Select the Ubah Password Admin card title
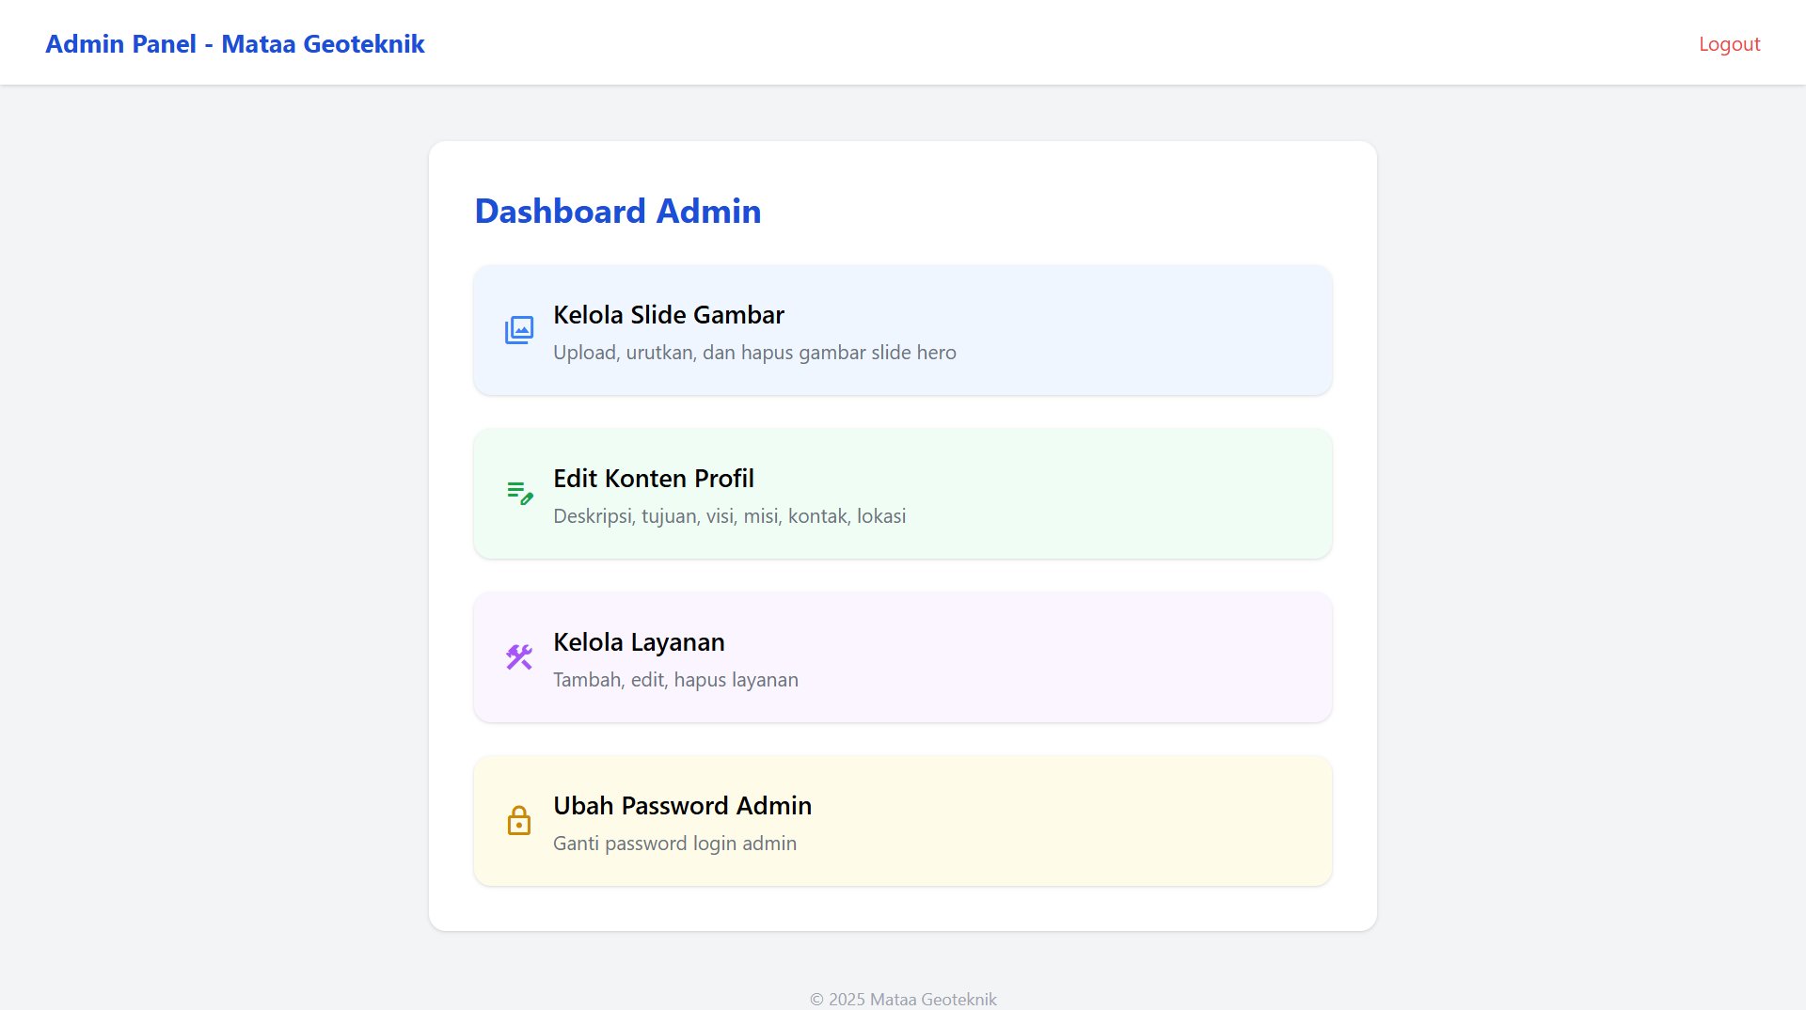Image resolution: width=1806 pixels, height=1010 pixels. [x=682, y=805]
